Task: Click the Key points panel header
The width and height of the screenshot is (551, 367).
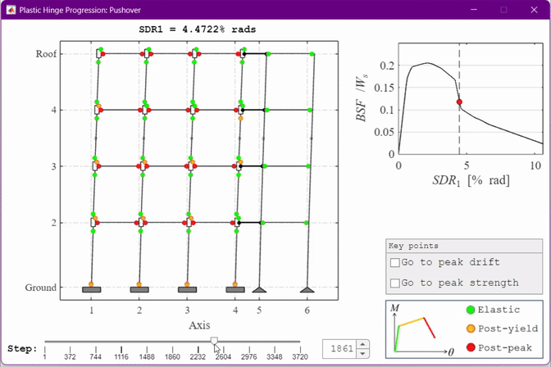Action: click(x=464, y=246)
